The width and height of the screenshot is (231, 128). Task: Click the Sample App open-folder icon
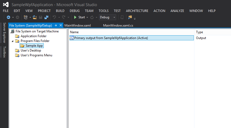click(22, 46)
